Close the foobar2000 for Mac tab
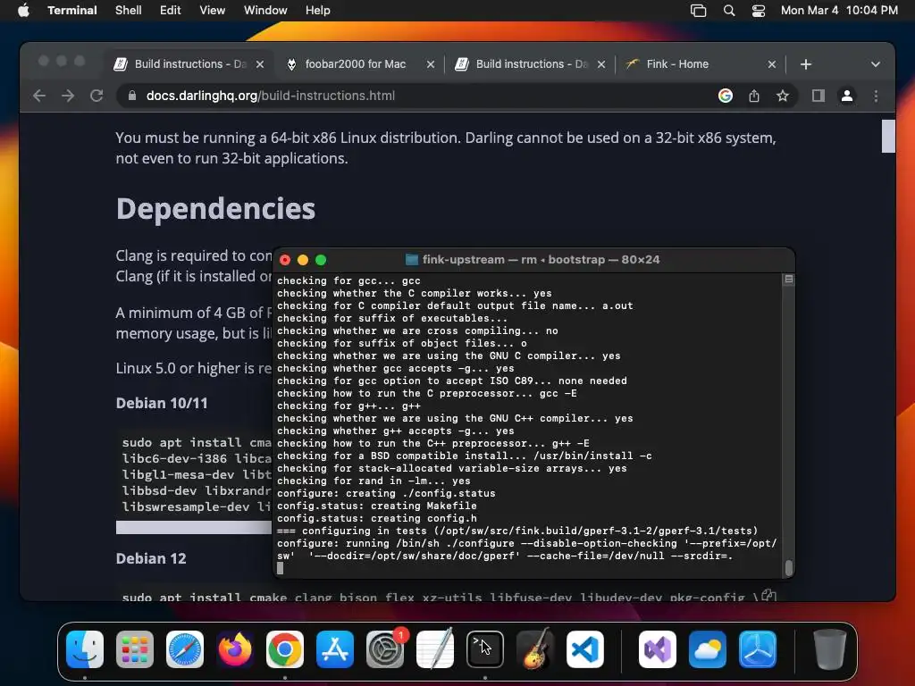This screenshot has height=686, width=915. click(431, 64)
